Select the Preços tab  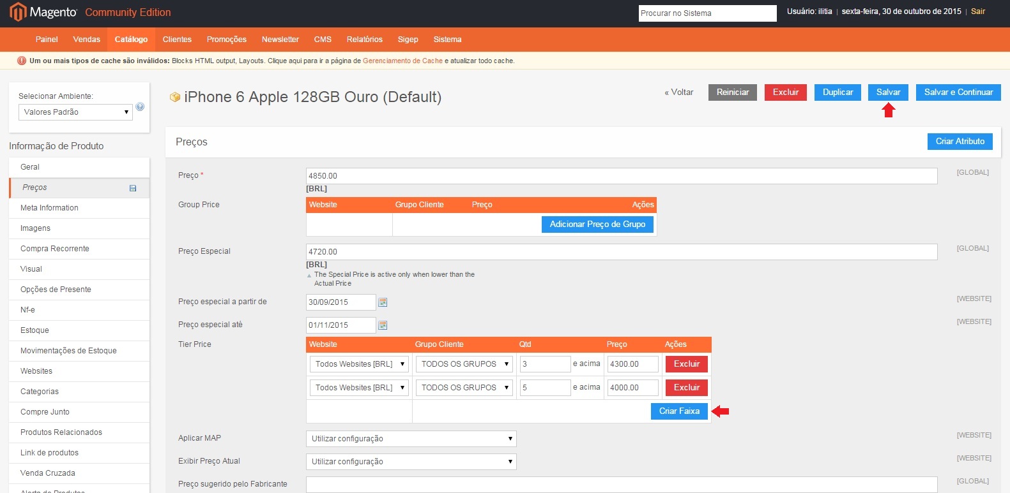tap(79, 188)
